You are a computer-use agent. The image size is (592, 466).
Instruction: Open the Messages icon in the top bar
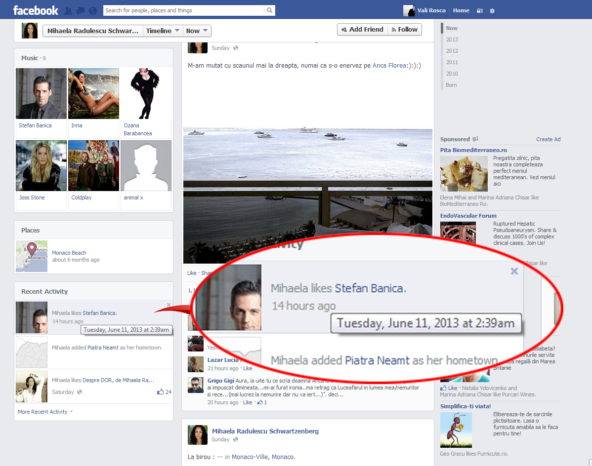point(80,9)
